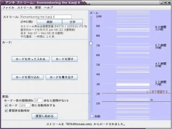The width and height of the screenshot is (172, 129).
Task: Click the length line Sep 07 ~ Nov 08
Action: click(42, 33)
